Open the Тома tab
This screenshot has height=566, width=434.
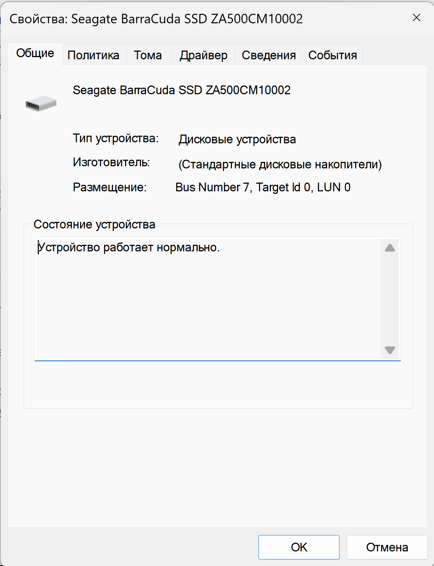[148, 55]
